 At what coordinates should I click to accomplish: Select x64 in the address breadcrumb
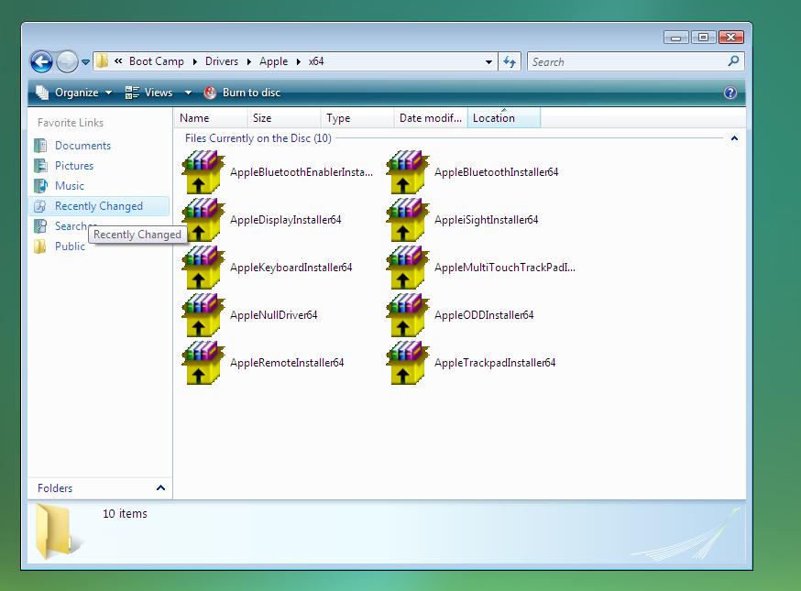coord(316,61)
